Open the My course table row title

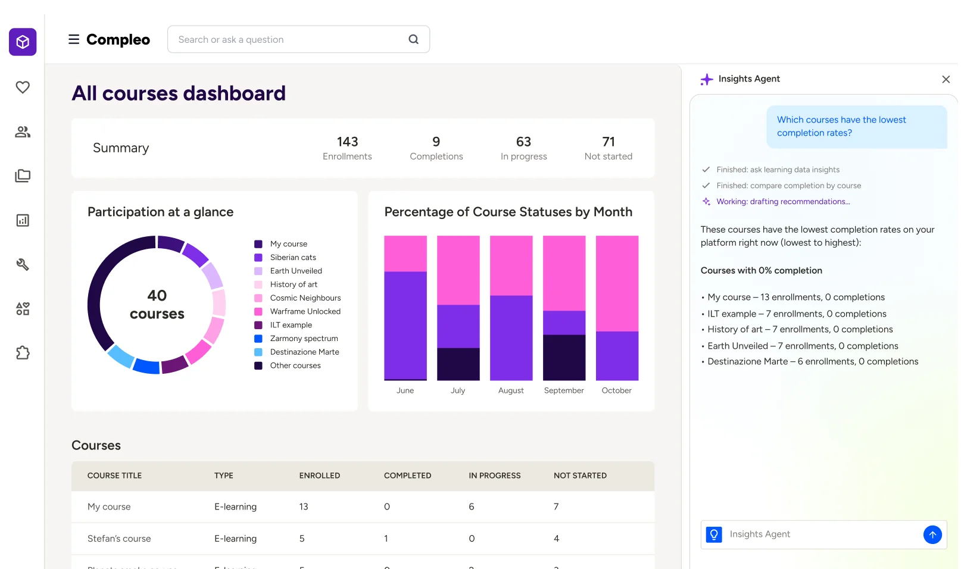[109, 507]
